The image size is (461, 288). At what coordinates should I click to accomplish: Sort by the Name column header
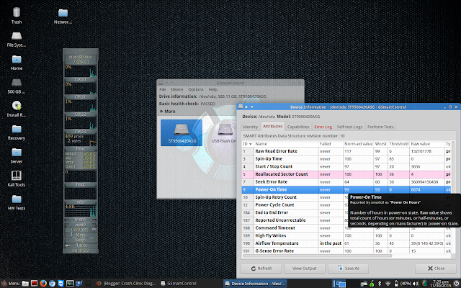pyautogui.click(x=286, y=144)
